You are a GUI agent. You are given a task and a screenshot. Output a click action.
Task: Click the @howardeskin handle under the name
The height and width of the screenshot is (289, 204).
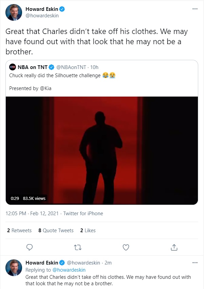[x=40, y=16]
